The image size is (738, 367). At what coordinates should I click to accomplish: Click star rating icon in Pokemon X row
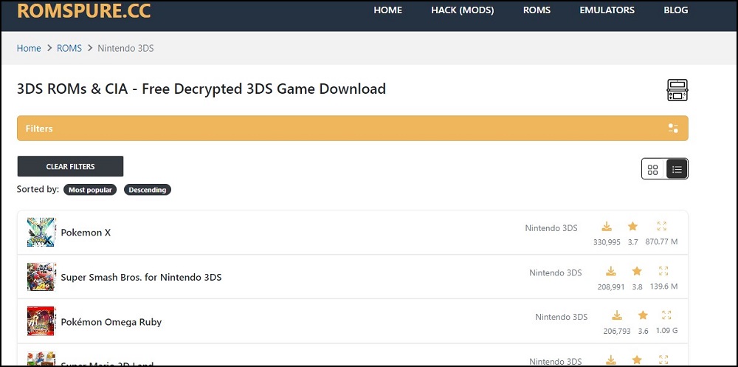click(x=632, y=227)
